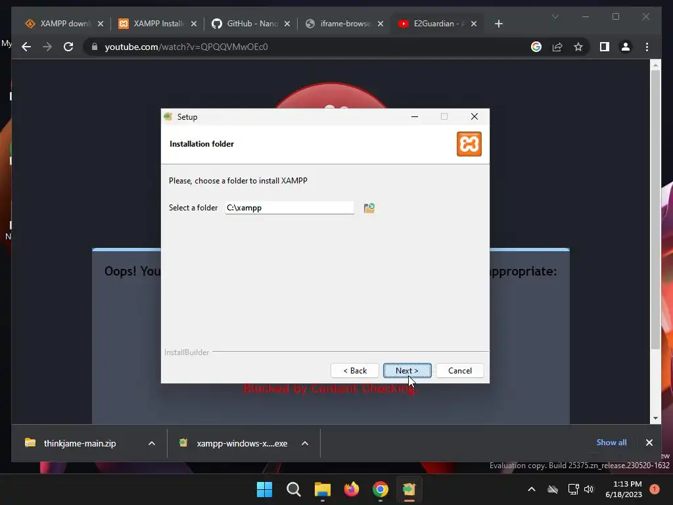
Task: Open volume speaker tray icon
Action: [589, 489]
